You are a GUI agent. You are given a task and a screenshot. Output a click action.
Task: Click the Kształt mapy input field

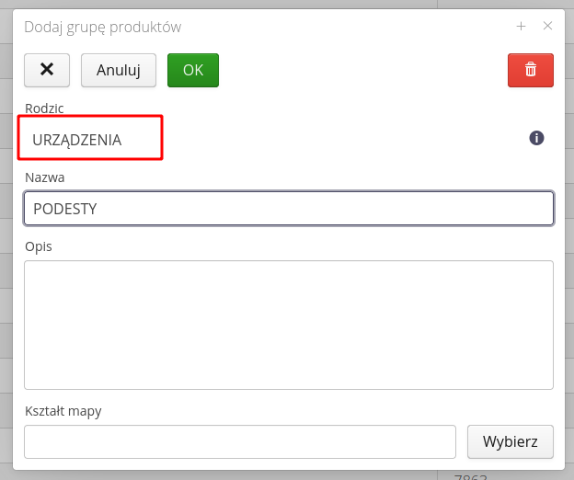(x=239, y=441)
